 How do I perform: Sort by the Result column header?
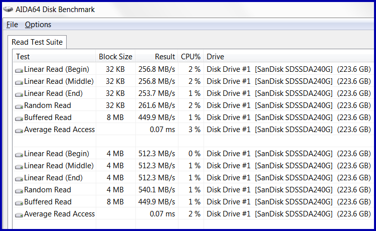(x=156, y=56)
